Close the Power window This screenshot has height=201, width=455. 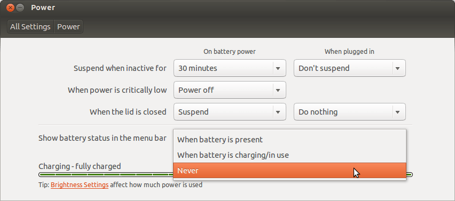[x=10, y=8]
